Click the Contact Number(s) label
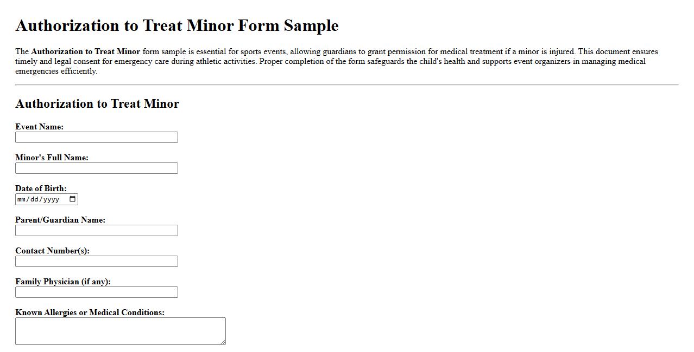 [53, 251]
